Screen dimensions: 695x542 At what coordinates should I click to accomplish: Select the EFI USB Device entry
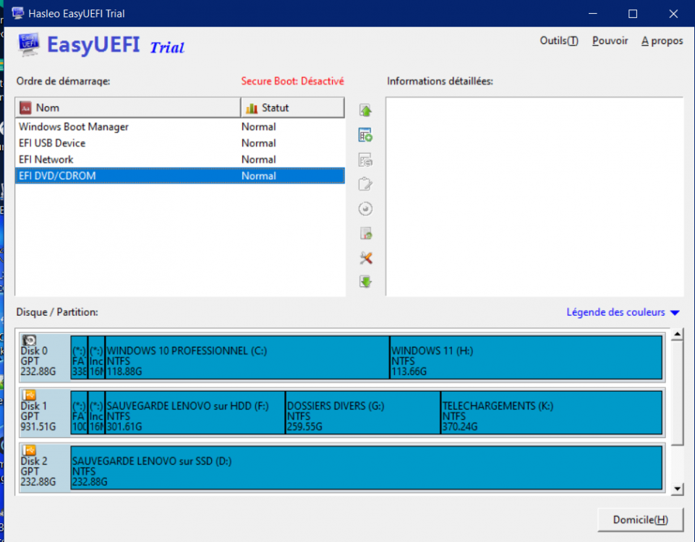click(52, 143)
